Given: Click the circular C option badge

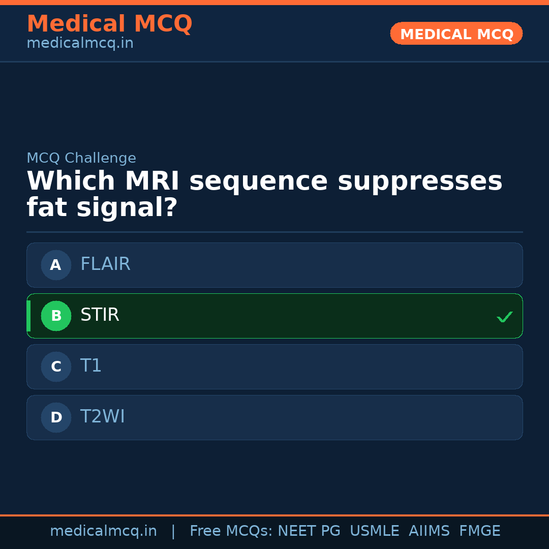Looking at the screenshot, I should click(56, 367).
